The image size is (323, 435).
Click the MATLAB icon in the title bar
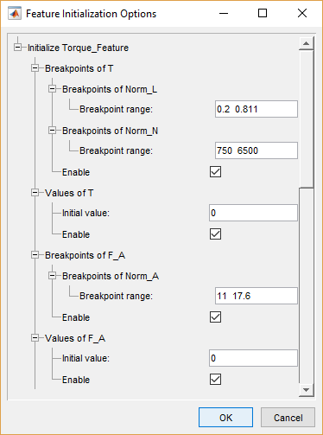[15, 14]
